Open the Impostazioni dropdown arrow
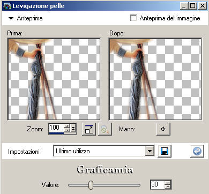209x194 pixels. coord(150,151)
